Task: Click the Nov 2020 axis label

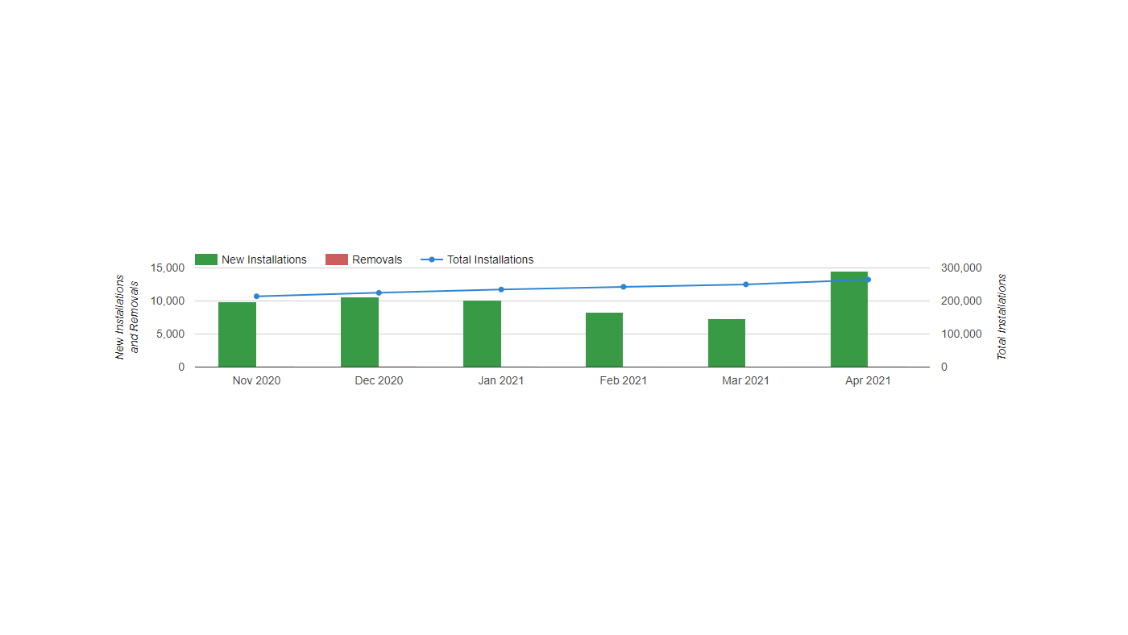Action: click(x=256, y=380)
